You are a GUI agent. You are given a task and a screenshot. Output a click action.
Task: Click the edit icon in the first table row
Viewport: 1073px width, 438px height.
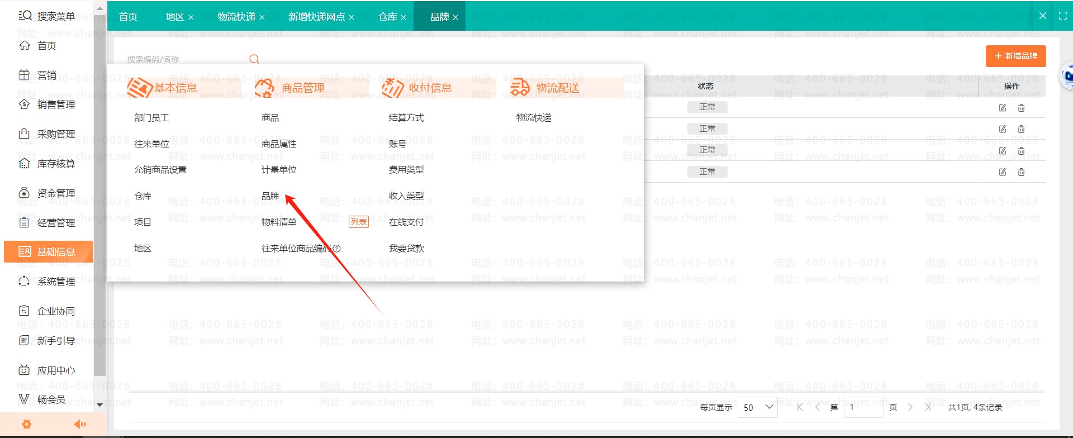[1003, 108]
